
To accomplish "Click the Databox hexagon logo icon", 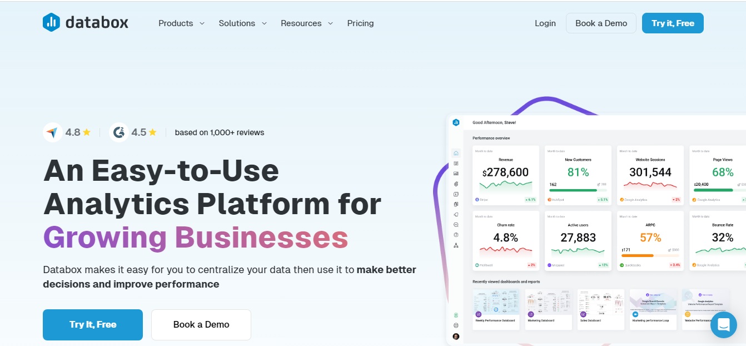I will coord(51,22).
